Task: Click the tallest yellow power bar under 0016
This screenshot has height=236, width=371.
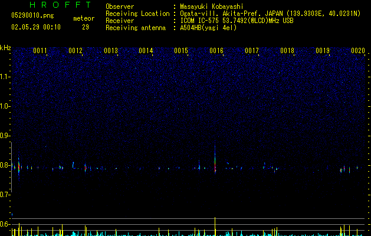Action: click(x=215, y=227)
